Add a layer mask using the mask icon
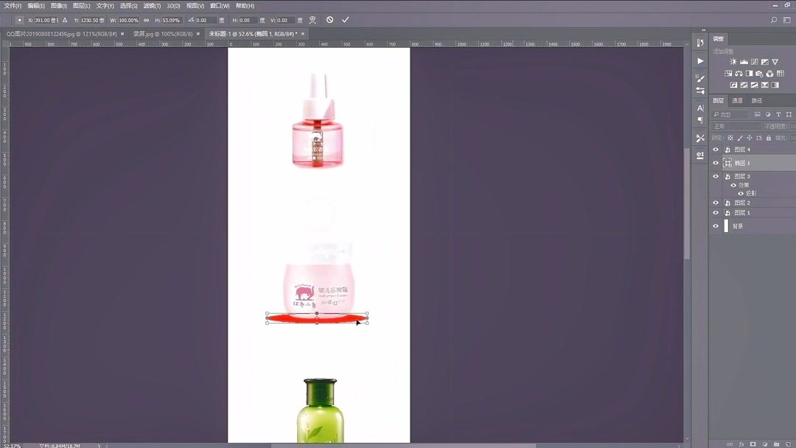 [753, 444]
